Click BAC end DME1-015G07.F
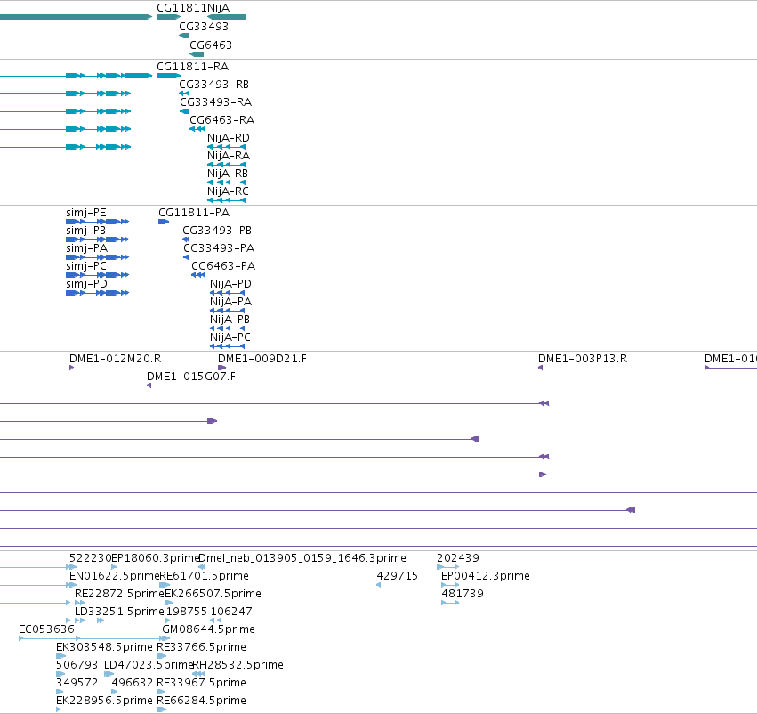Image resolution: width=757 pixels, height=714 pixels. coord(191,377)
